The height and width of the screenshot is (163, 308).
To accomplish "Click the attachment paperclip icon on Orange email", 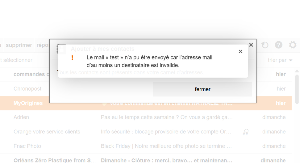I will tap(246, 132).
